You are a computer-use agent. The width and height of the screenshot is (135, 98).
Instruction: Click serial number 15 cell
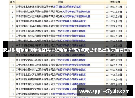tap(12, 75)
